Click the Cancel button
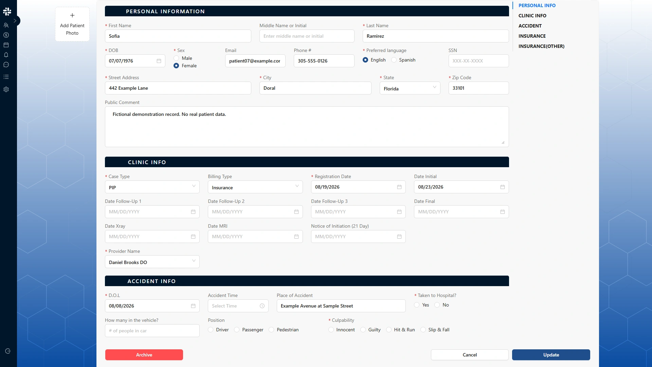The height and width of the screenshot is (367, 652). click(470, 355)
